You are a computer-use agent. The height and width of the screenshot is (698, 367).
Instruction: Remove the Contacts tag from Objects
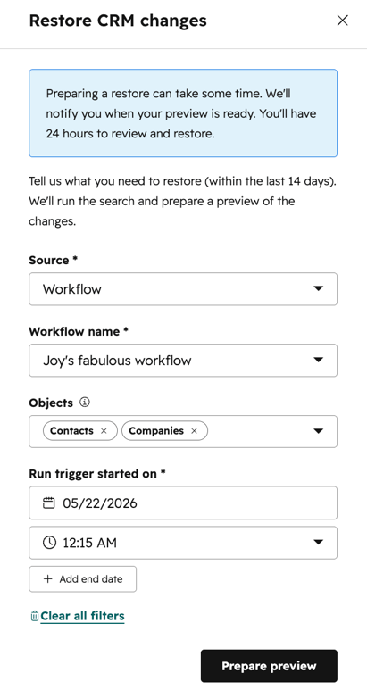tap(104, 431)
